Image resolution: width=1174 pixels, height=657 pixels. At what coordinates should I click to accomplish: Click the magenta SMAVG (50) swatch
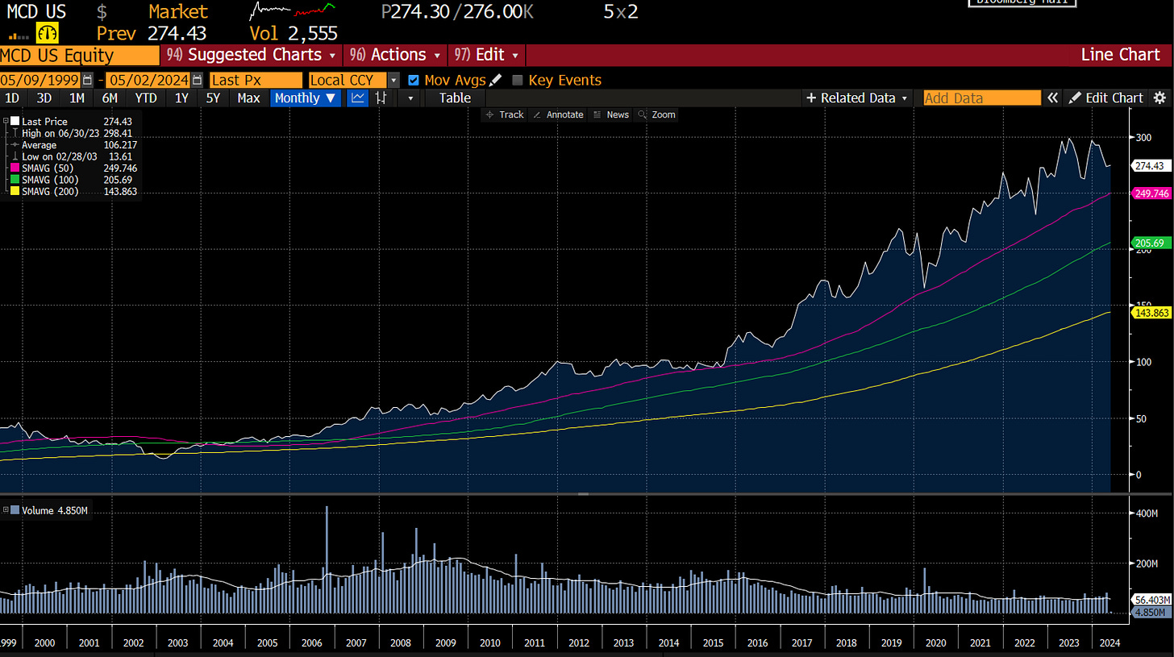click(x=15, y=168)
